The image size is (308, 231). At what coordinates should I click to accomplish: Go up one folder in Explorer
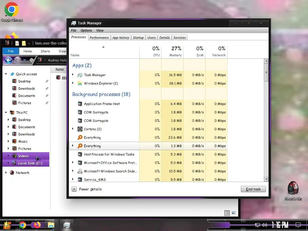coord(31,60)
